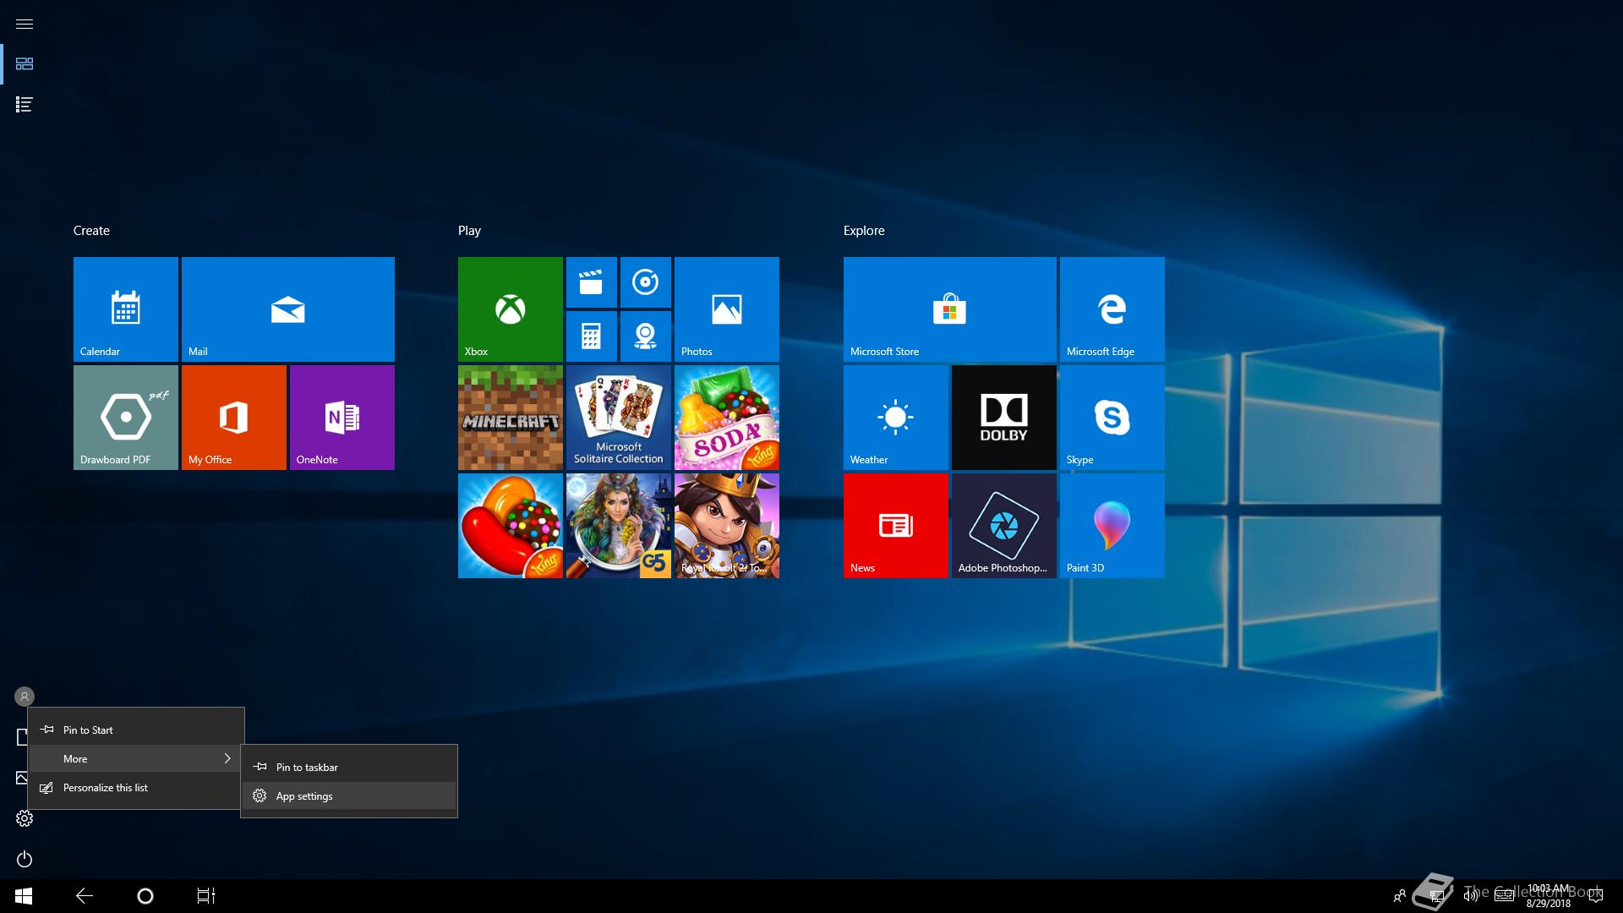Expand the More submenu entry

click(136, 758)
